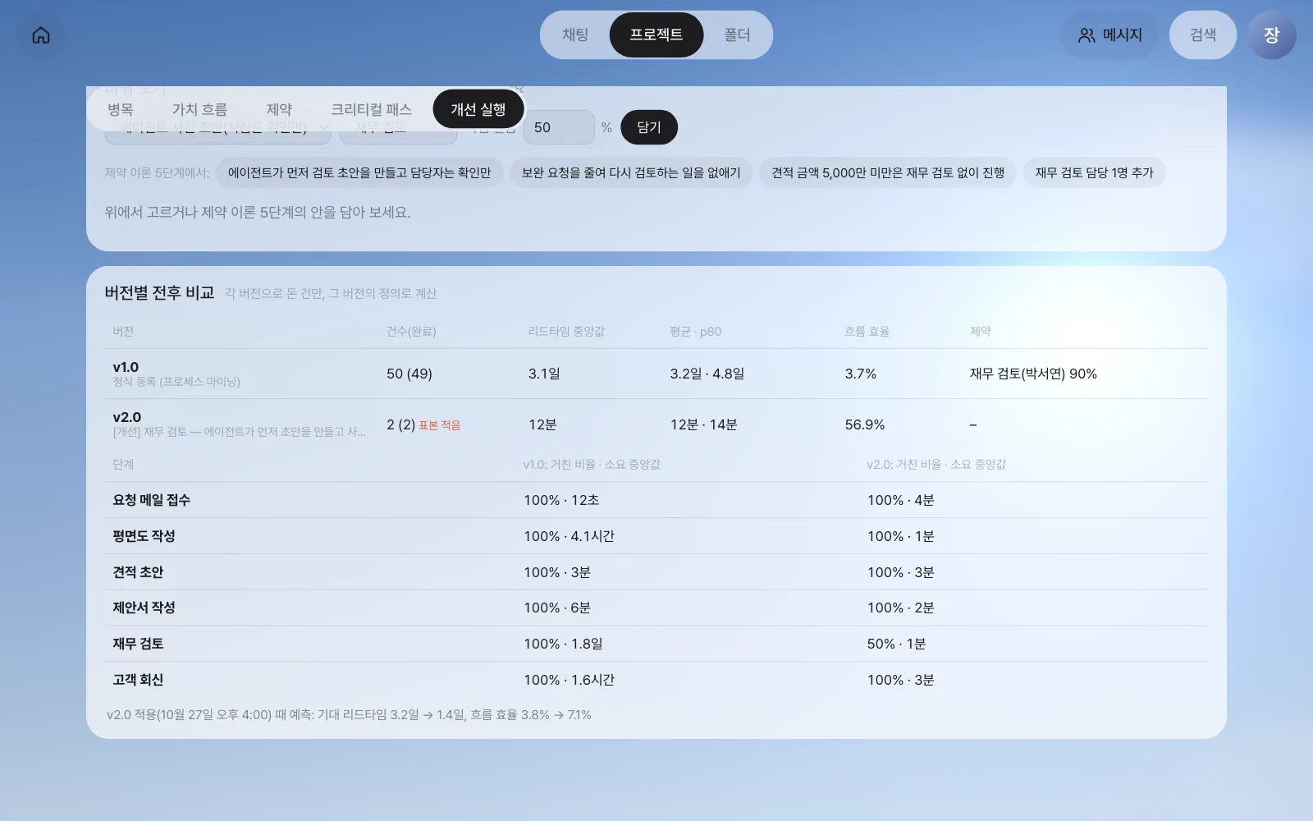Click the 100% · 1.8일 cell
Screen dimensions: 1313x821
(564, 644)
